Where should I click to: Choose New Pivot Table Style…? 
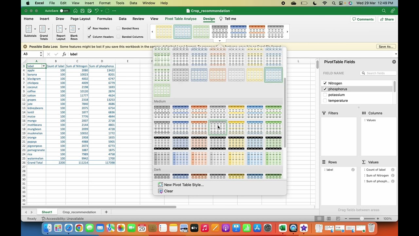click(x=184, y=185)
